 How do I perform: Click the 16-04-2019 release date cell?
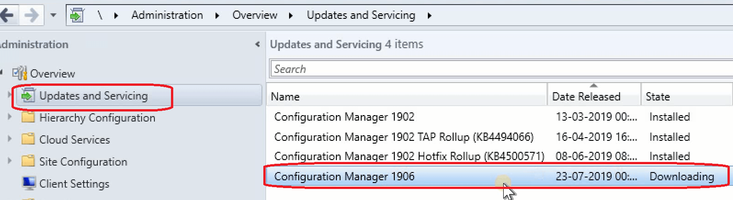(x=597, y=137)
